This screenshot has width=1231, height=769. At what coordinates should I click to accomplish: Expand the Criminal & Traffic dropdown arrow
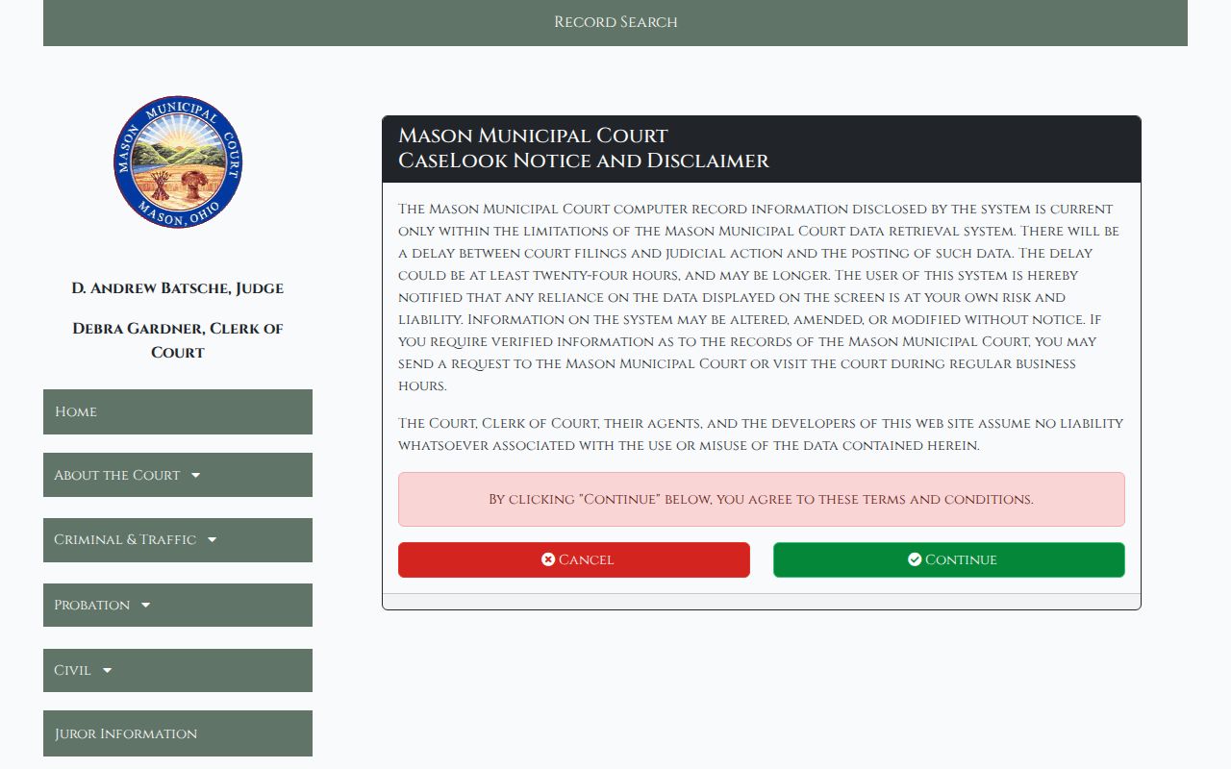(x=212, y=540)
